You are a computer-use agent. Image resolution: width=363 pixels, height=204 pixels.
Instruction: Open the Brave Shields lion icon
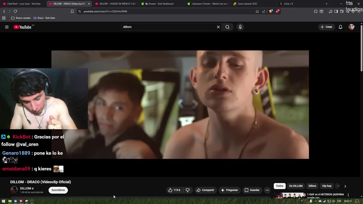(271, 11)
